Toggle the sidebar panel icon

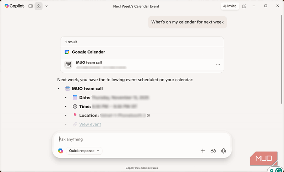point(31,6)
